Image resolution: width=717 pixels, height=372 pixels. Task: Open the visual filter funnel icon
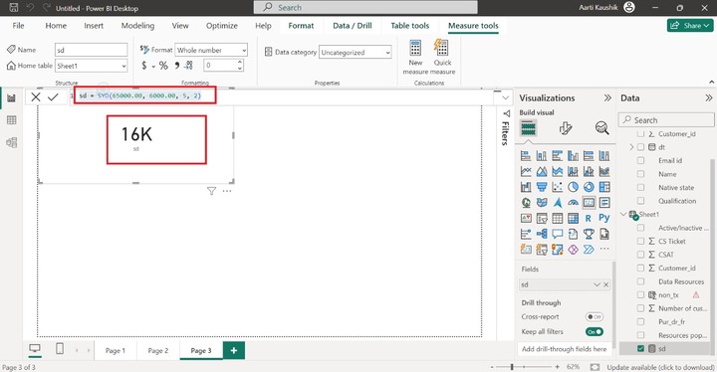pos(211,191)
